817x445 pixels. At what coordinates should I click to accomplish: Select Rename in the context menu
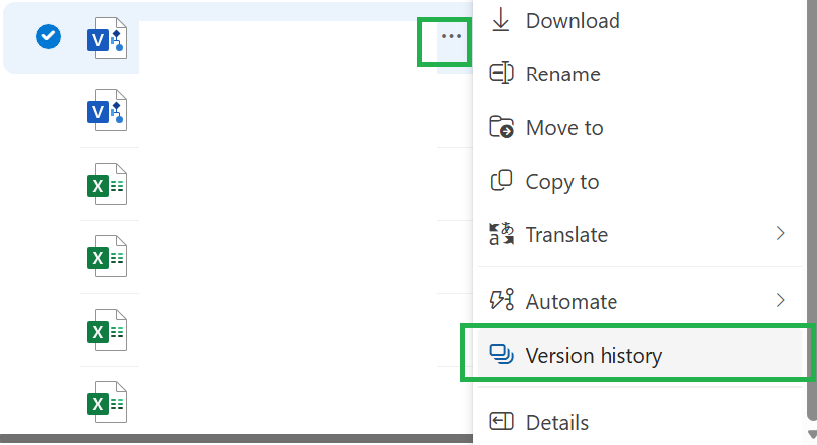click(x=640, y=74)
